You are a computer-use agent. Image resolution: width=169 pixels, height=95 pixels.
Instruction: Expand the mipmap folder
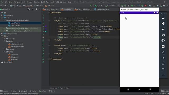[4, 49]
